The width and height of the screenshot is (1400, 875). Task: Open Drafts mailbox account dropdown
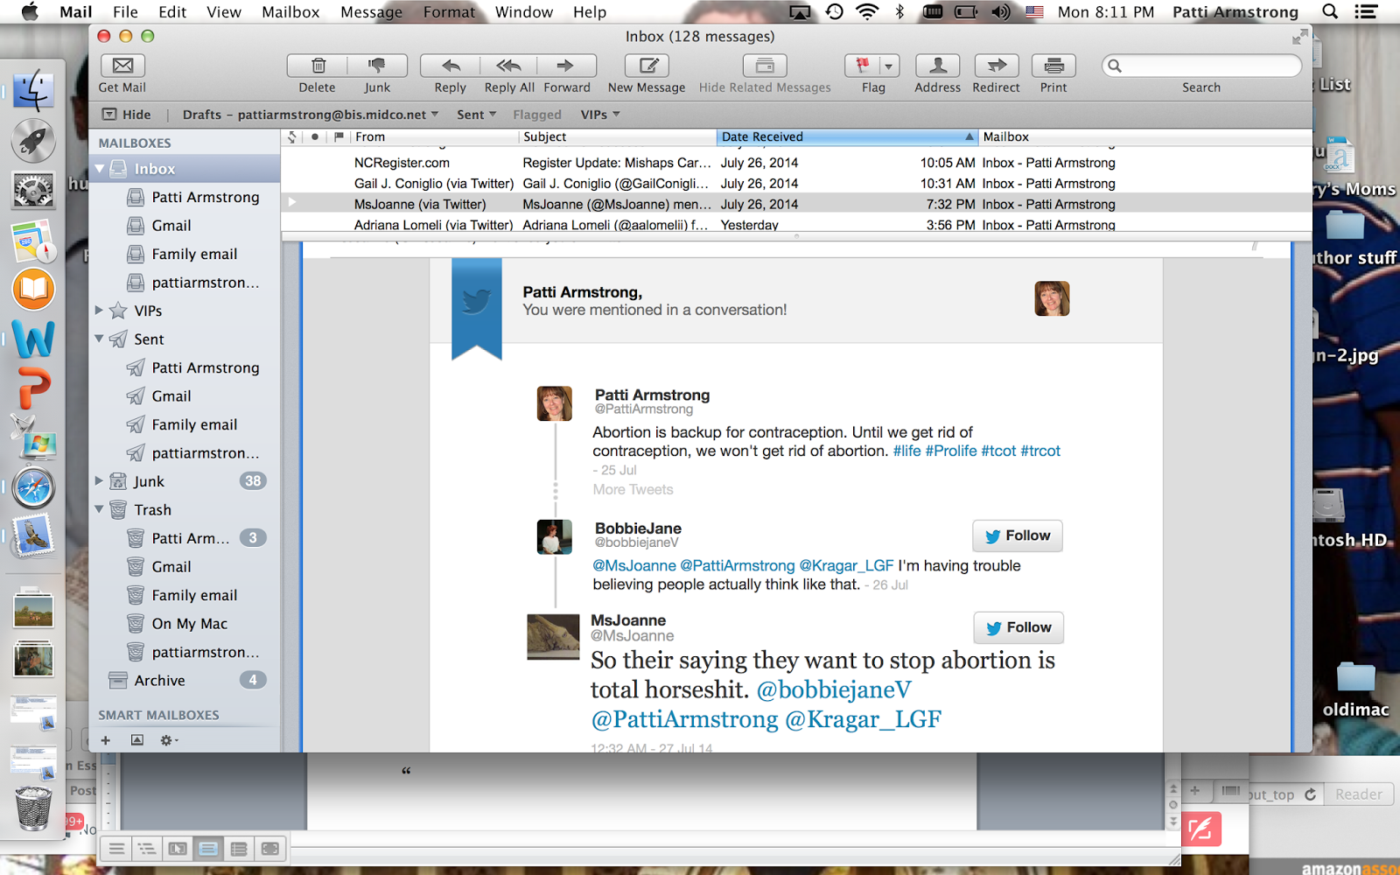point(310,115)
